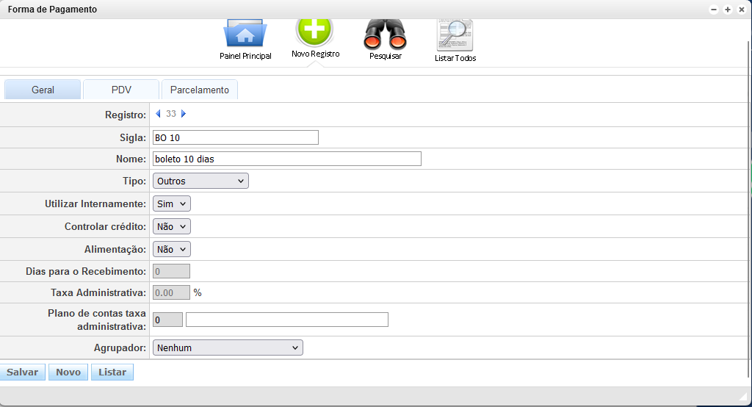This screenshot has height=407, width=752.
Task: Open the Painel Principal home icon
Action: [245, 35]
